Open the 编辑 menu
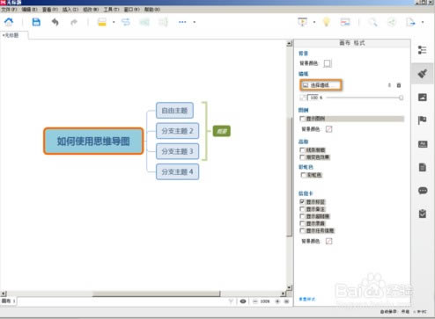The height and width of the screenshot is (319, 435). (x=29, y=10)
